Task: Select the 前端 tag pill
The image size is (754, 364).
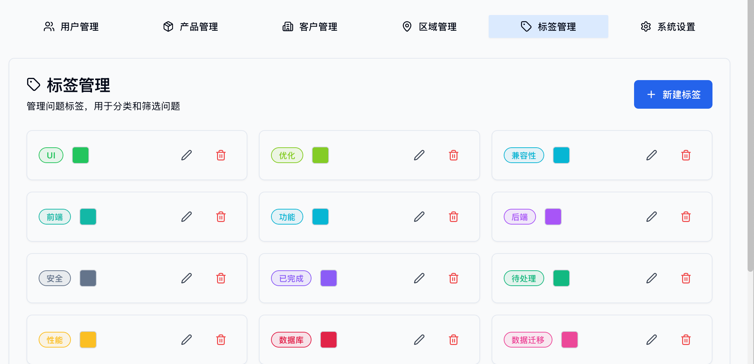Action: click(54, 217)
